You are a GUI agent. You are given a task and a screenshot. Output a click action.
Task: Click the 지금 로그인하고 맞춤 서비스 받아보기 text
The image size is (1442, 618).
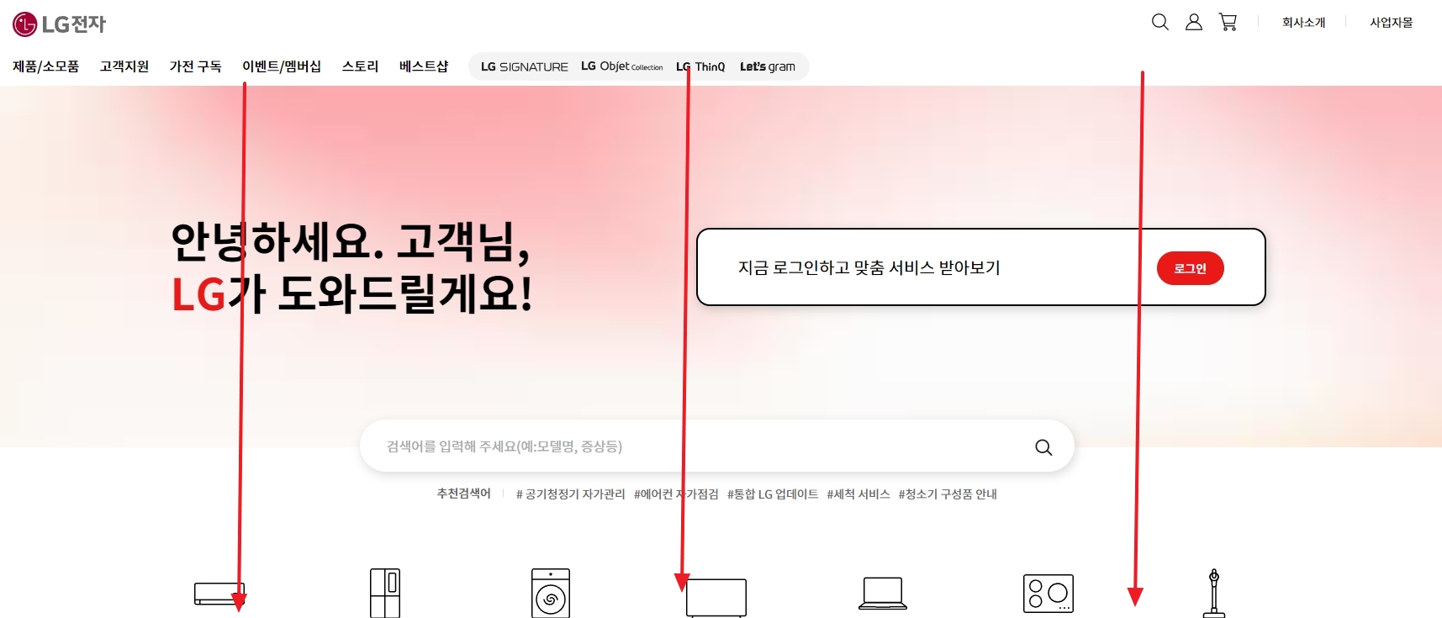pos(869,267)
